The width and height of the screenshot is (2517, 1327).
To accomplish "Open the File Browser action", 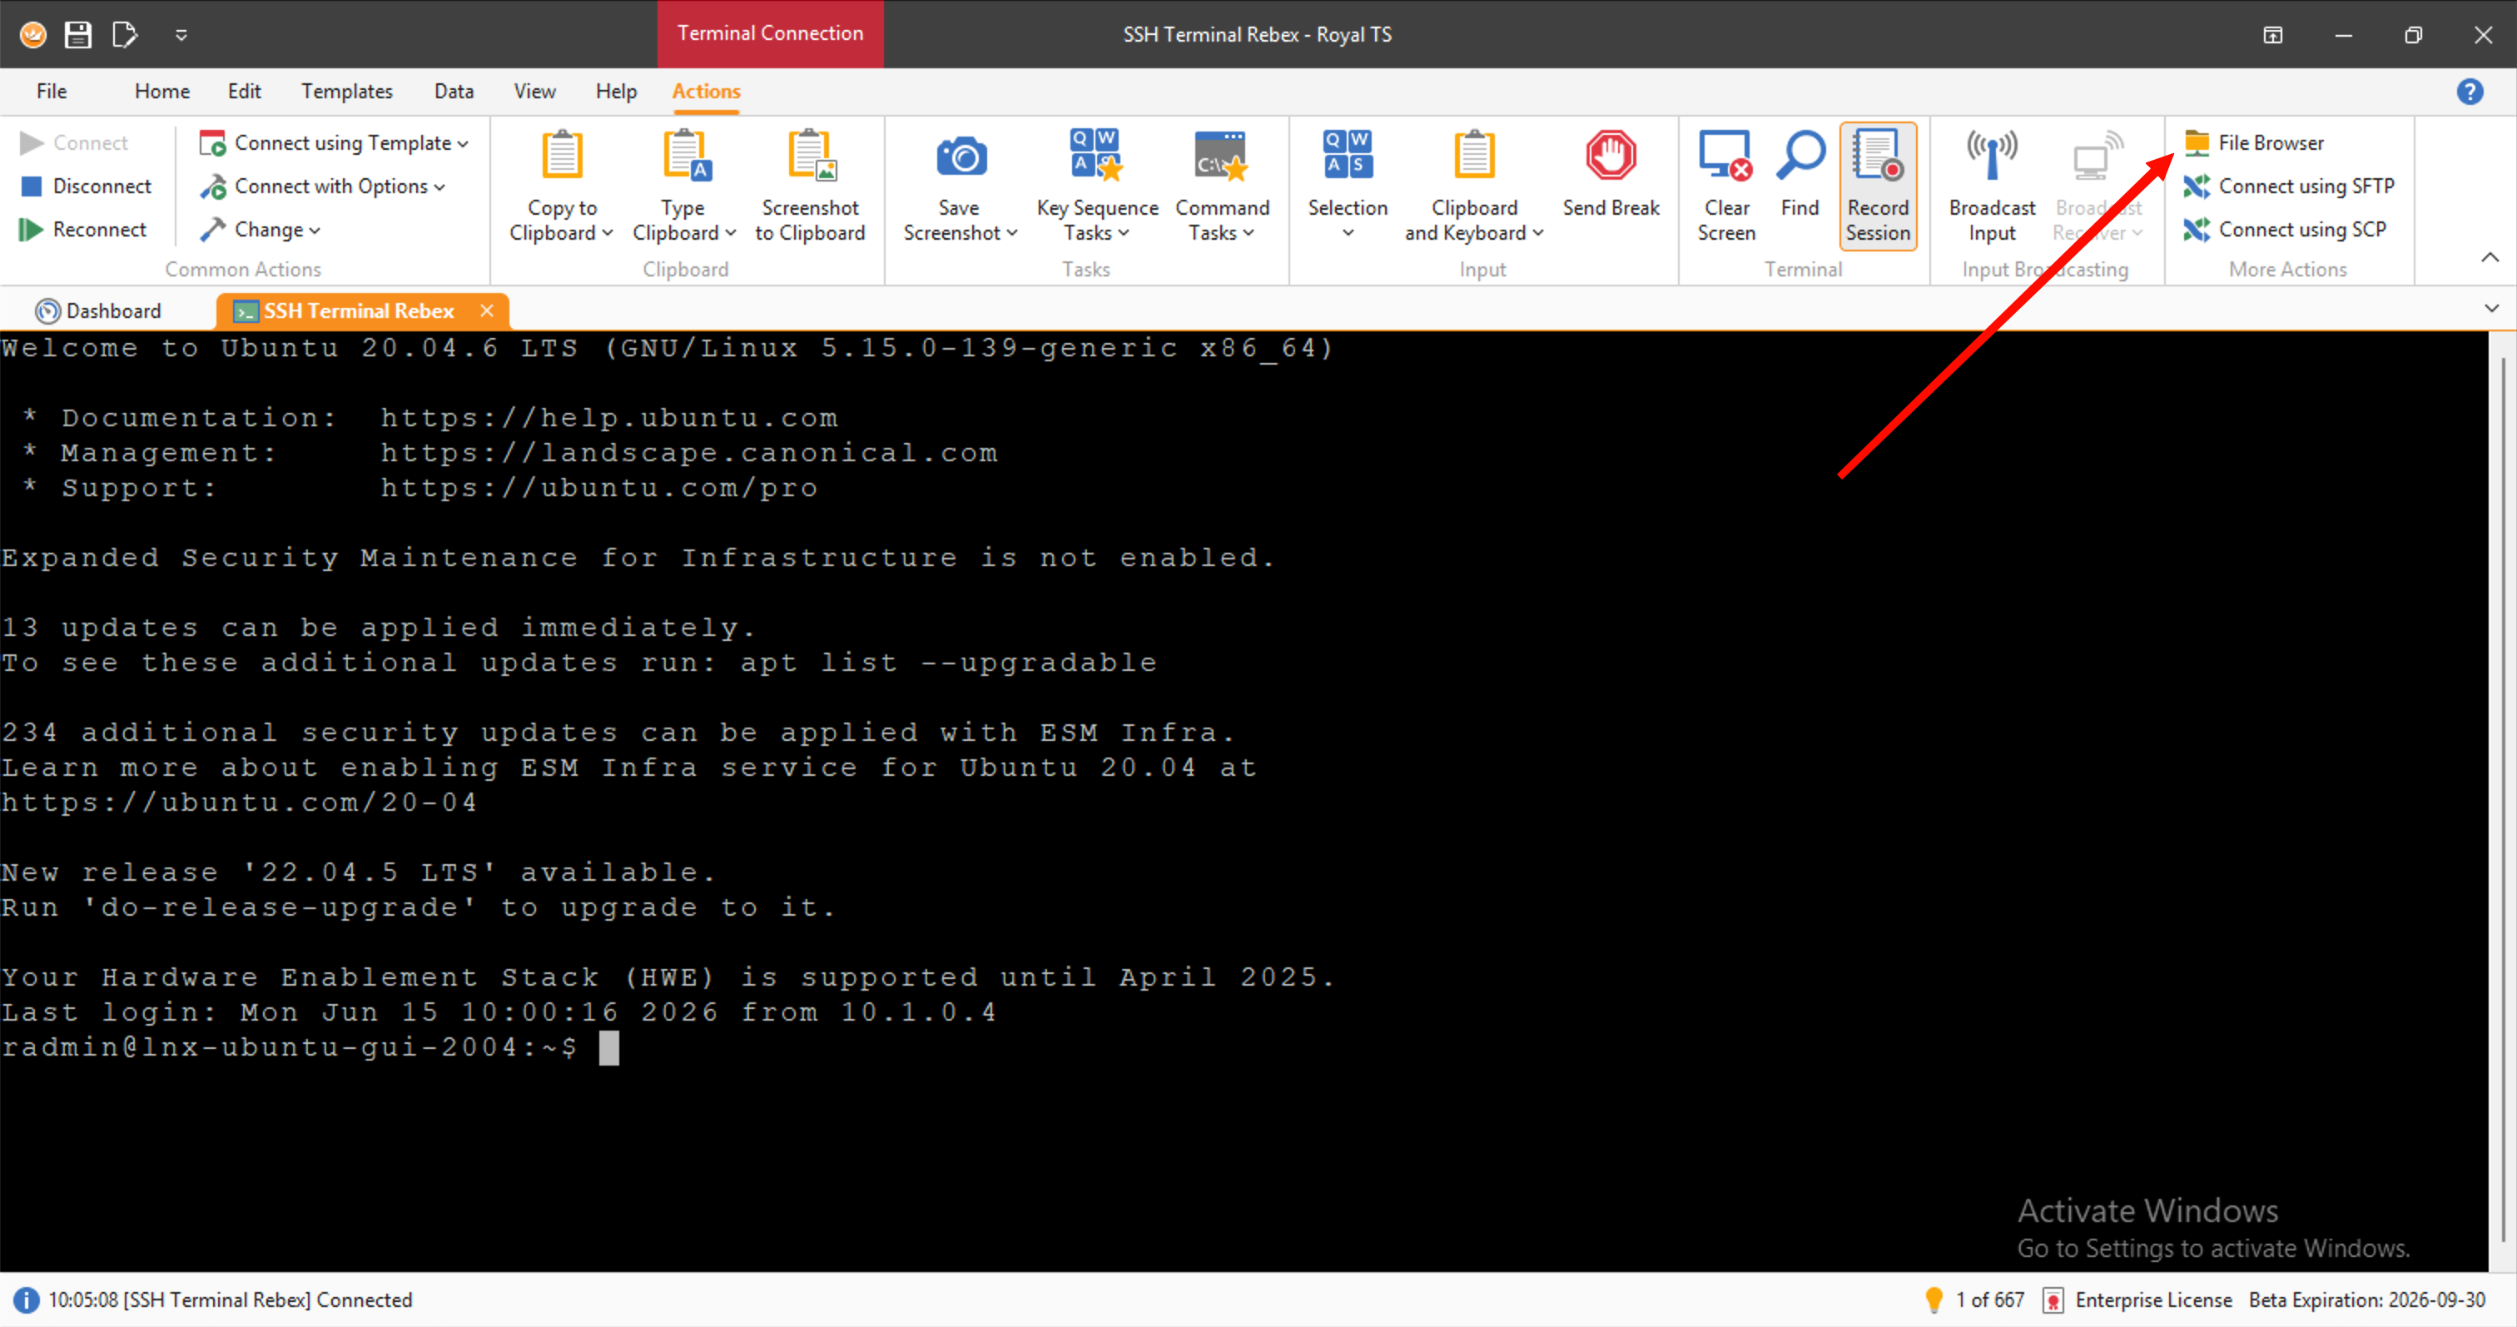I will pos(2254,142).
